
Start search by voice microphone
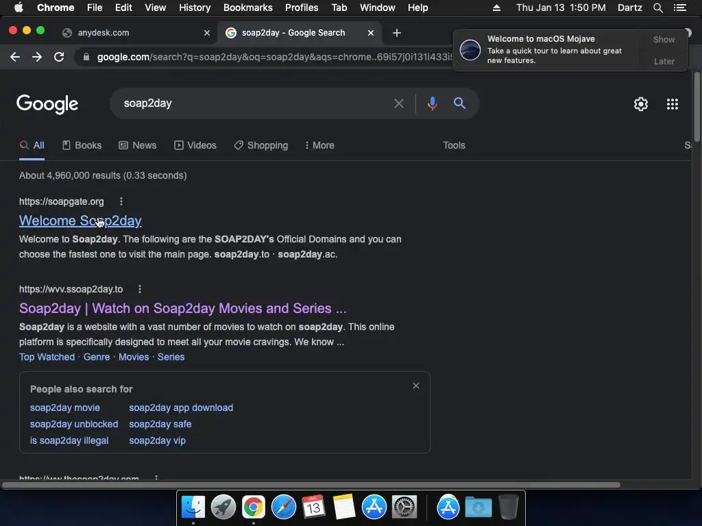[433, 103]
